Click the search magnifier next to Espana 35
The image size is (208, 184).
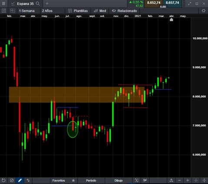coord(38,3)
